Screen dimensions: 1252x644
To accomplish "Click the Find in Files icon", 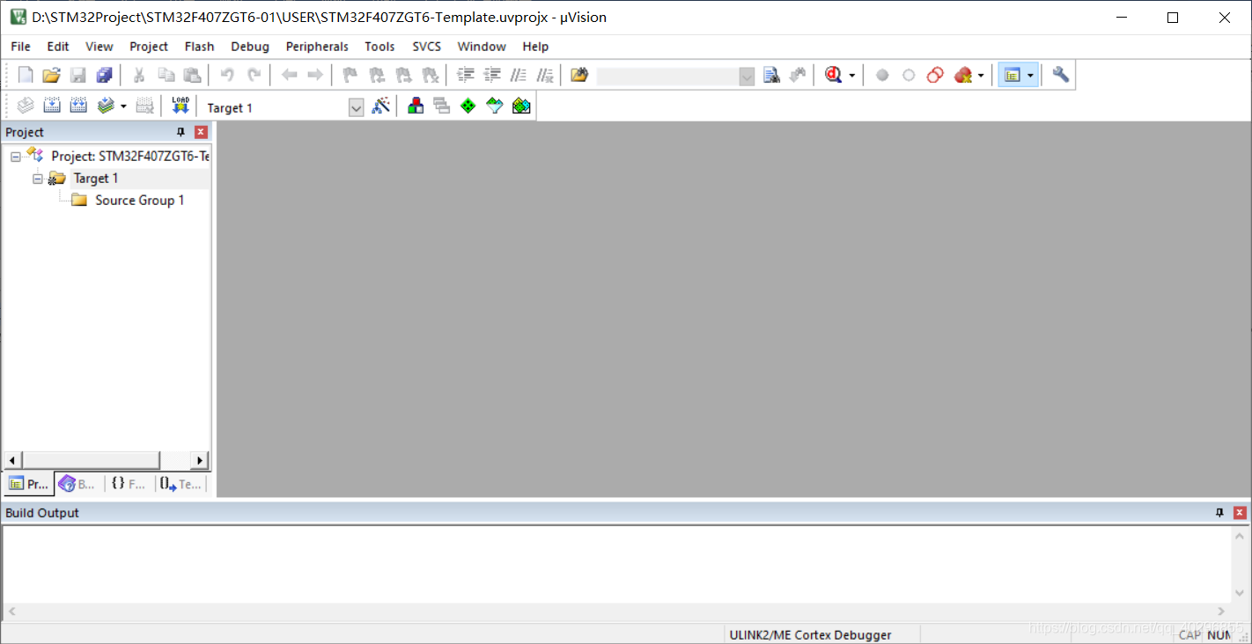I will click(x=578, y=75).
